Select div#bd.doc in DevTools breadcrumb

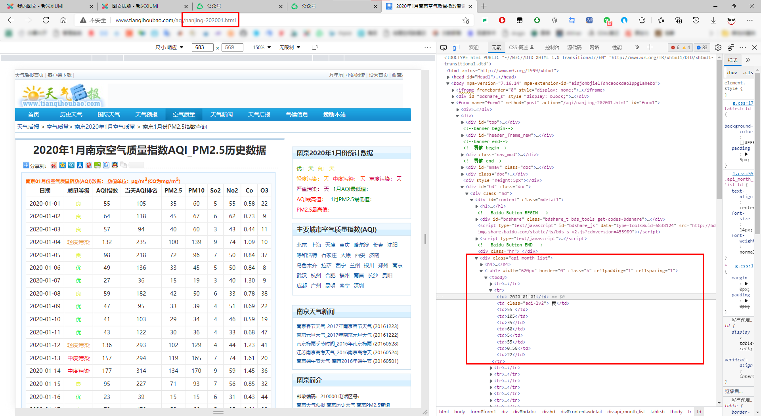click(x=525, y=412)
